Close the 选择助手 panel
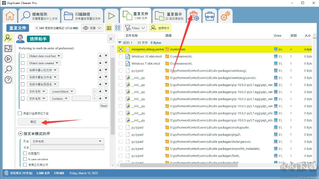Image resolution: width=319 pixels, height=179 pixels. tap(111, 39)
